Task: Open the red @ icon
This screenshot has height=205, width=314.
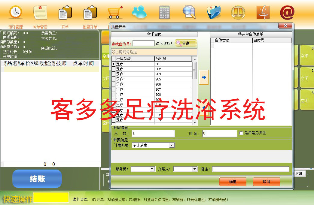Action: point(287,12)
